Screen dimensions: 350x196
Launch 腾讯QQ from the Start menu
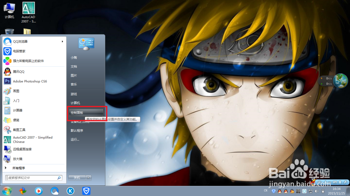click(x=34, y=71)
